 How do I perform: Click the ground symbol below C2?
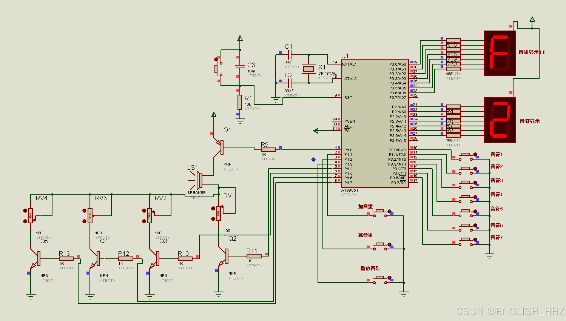[x=276, y=100]
